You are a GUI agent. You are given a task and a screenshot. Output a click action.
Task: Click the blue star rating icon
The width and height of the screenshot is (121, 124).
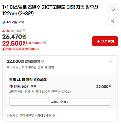4,22
